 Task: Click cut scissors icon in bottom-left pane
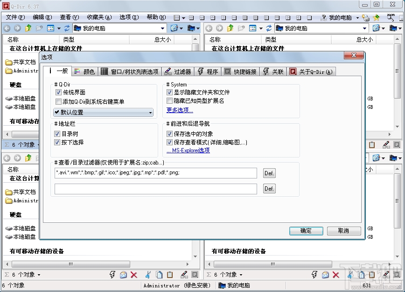click(x=148, y=275)
